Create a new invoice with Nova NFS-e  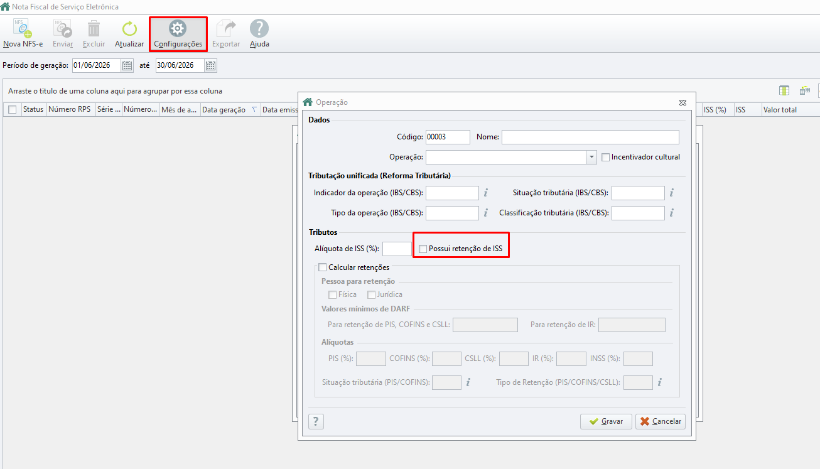tap(23, 34)
